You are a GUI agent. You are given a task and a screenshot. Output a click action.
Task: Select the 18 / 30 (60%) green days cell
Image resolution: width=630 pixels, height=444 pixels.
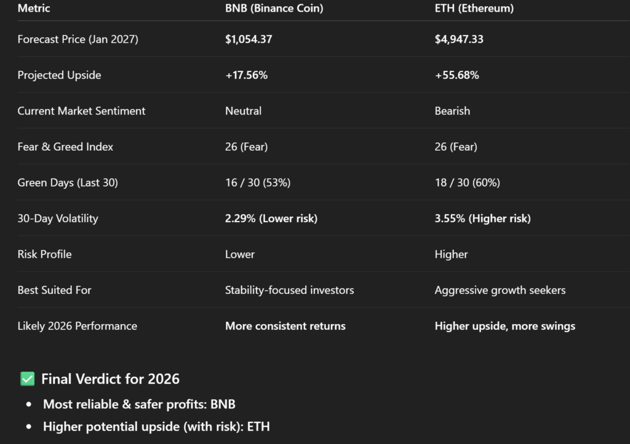point(467,183)
